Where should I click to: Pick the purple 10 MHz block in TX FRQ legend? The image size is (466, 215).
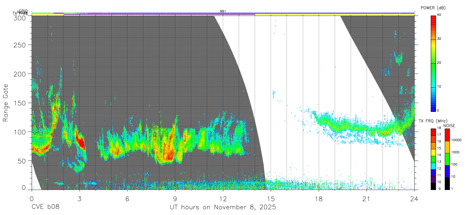(433, 179)
